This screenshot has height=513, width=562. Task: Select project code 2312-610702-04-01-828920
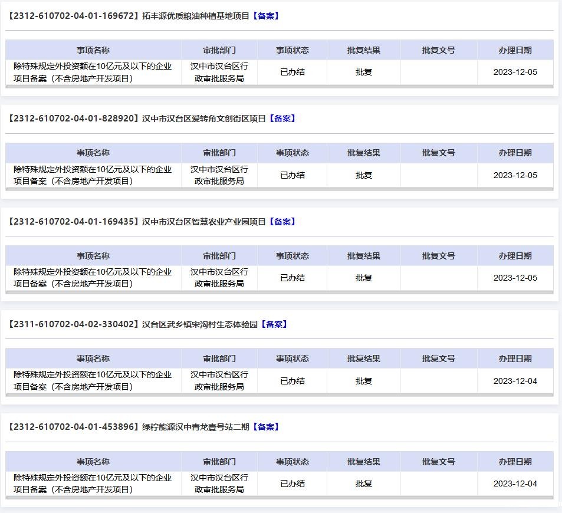coord(74,119)
